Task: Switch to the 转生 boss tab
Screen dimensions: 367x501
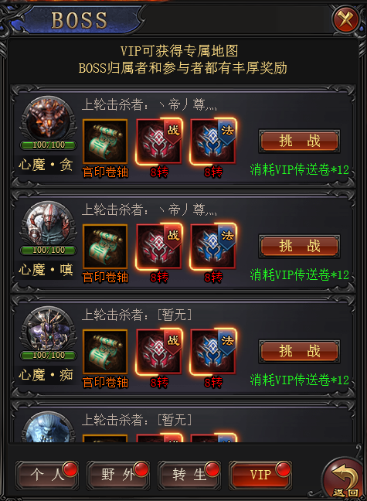Action: coord(189,475)
